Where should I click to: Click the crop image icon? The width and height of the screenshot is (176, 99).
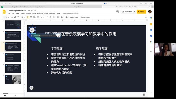click(x=62, y=17)
